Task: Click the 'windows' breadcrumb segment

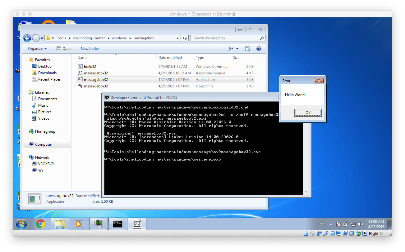Action: point(119,38)
